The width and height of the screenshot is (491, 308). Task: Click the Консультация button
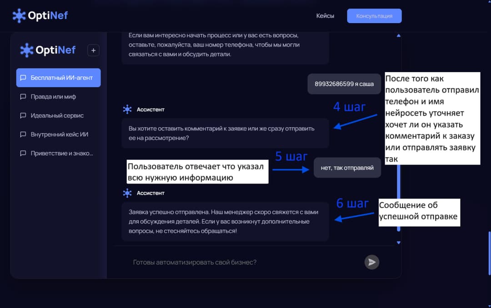[374, 16]
